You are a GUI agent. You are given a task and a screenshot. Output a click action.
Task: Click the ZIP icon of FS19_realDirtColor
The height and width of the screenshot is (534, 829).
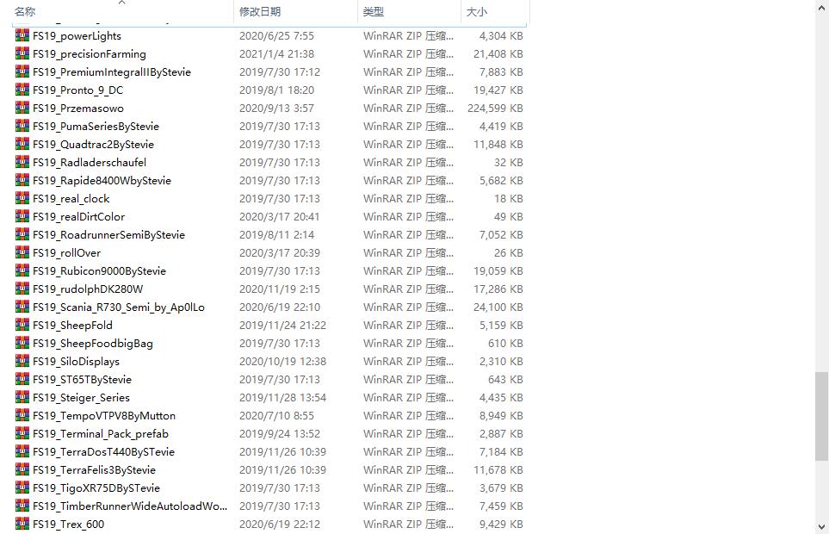click(22, 216)
